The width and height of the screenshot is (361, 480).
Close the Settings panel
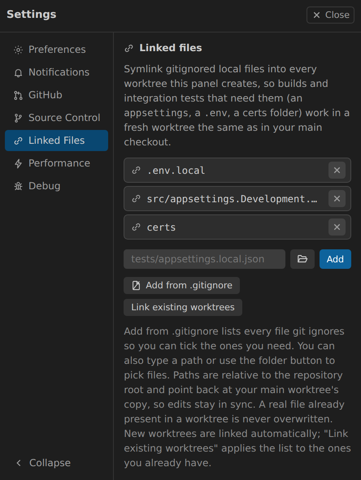331,15
